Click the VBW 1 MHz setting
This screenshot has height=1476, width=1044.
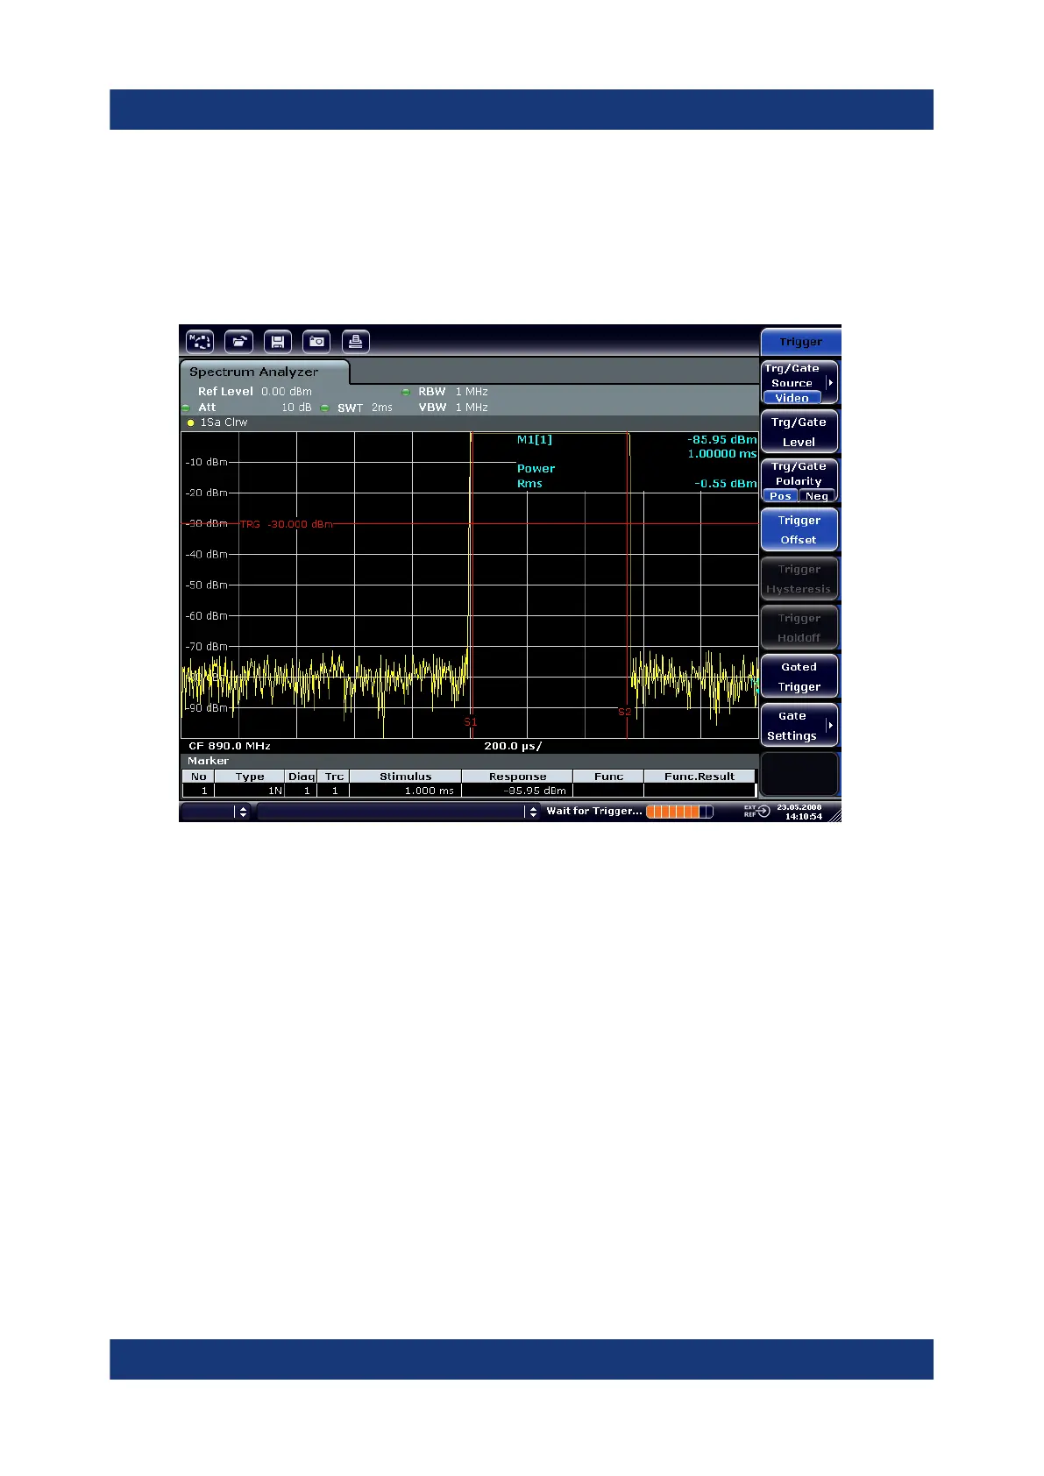click(x=453, y=408)
